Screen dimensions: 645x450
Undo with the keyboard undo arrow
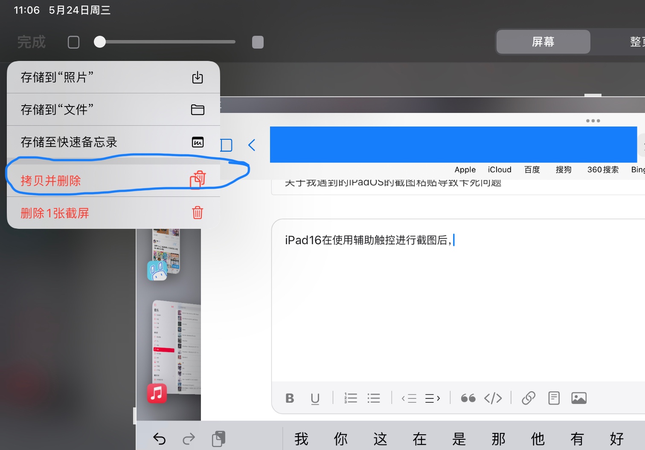(x=159, y=438)
